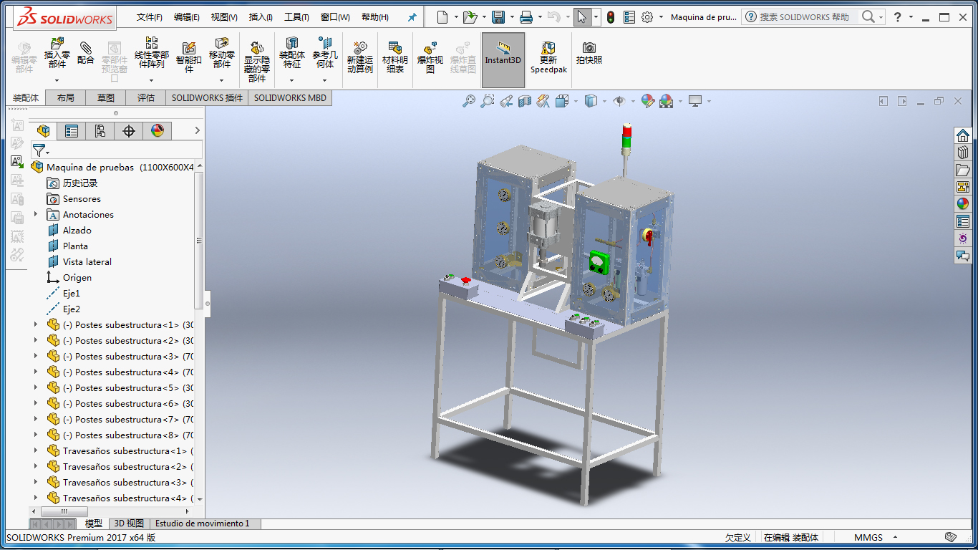Screen dimensions: 978x550
Task: Activate the Select arrow tool
Action: point(581,17)
